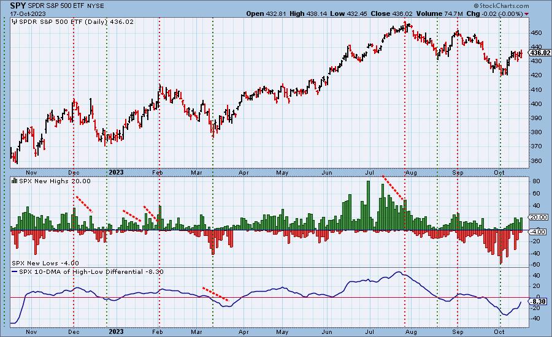
Task: Click the Apr label beneath the High-Low Differential panel
Action: click(x=243, y=331)
